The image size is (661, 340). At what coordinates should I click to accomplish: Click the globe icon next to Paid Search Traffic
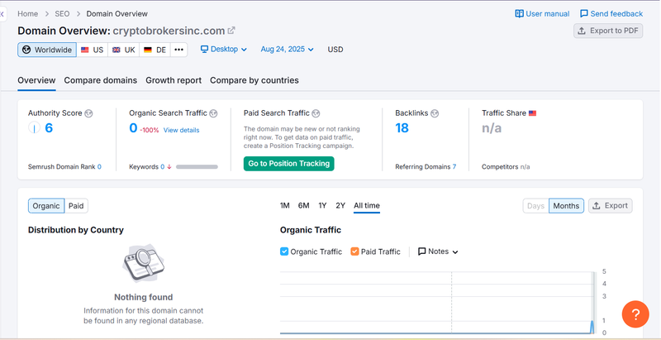316,113
